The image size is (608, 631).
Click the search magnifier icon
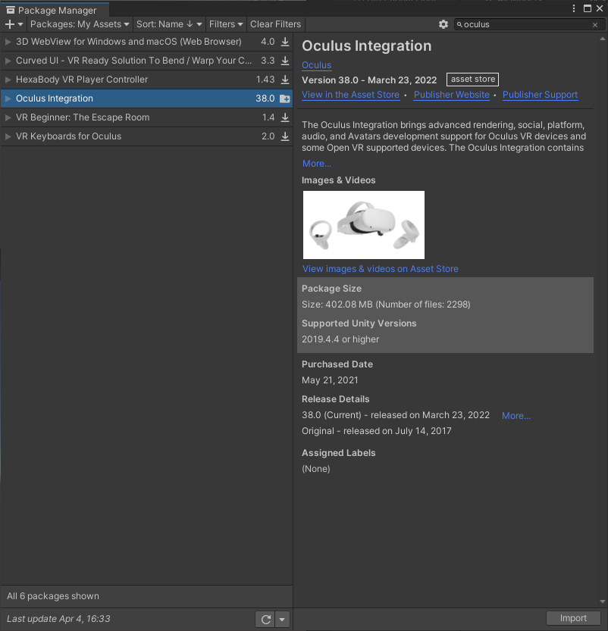(x=459, y=24)
